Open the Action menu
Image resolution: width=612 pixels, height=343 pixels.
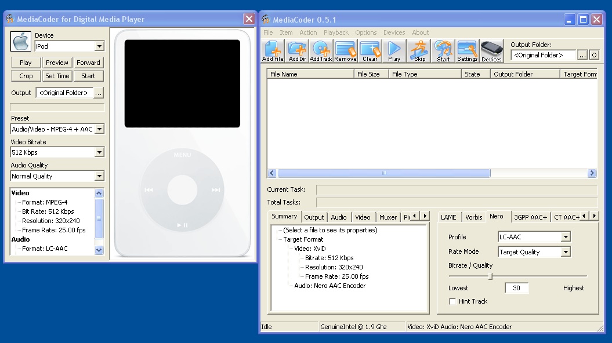point(309,32)
